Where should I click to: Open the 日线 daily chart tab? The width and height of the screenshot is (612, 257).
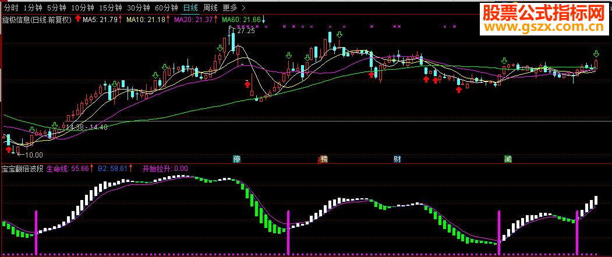(x=191, y=8)
